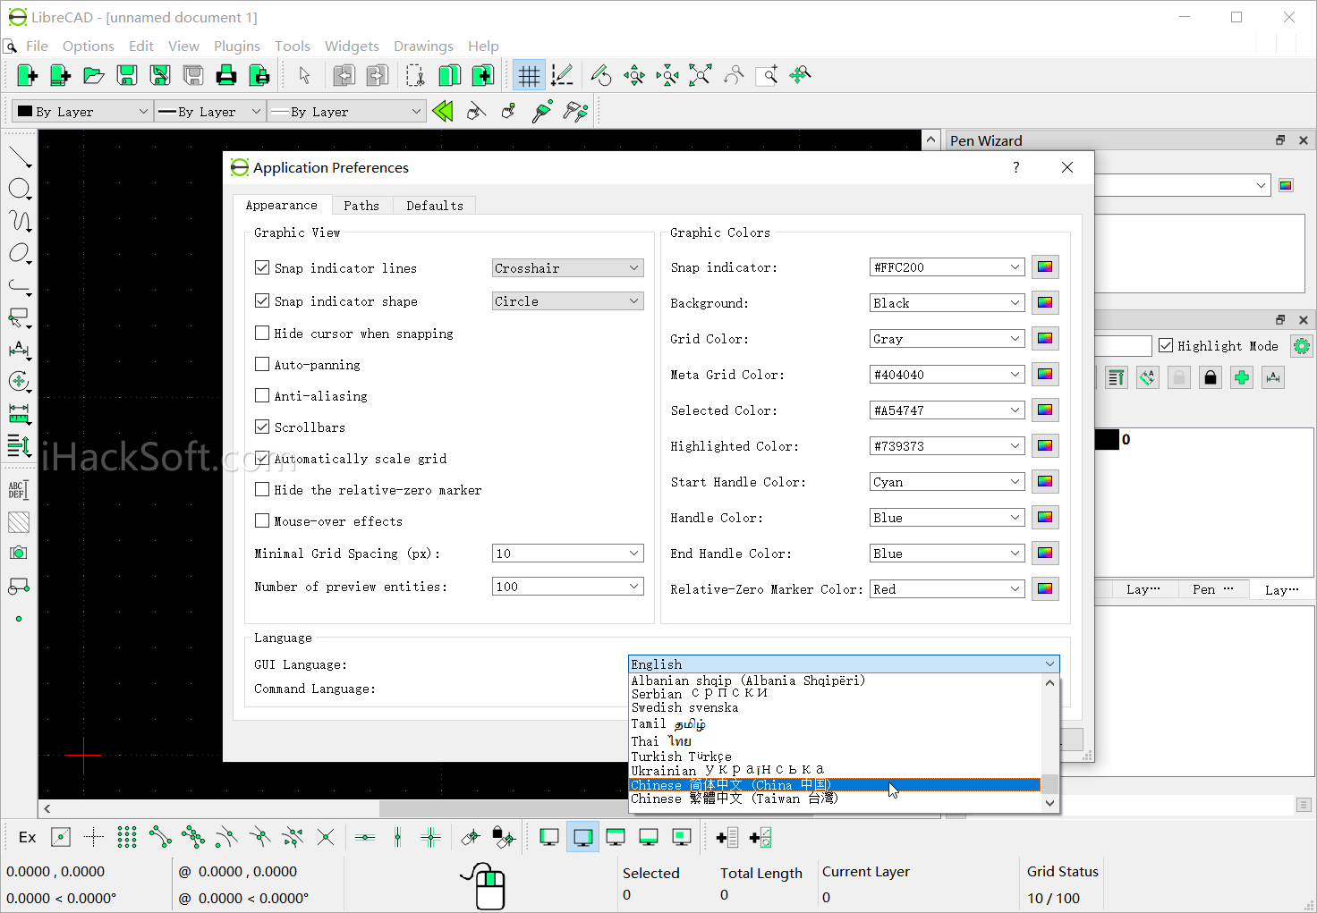Screen dimensions: 1317x913
Task: Click the layer settings gear icon
Action: [x=1302, y=346]
